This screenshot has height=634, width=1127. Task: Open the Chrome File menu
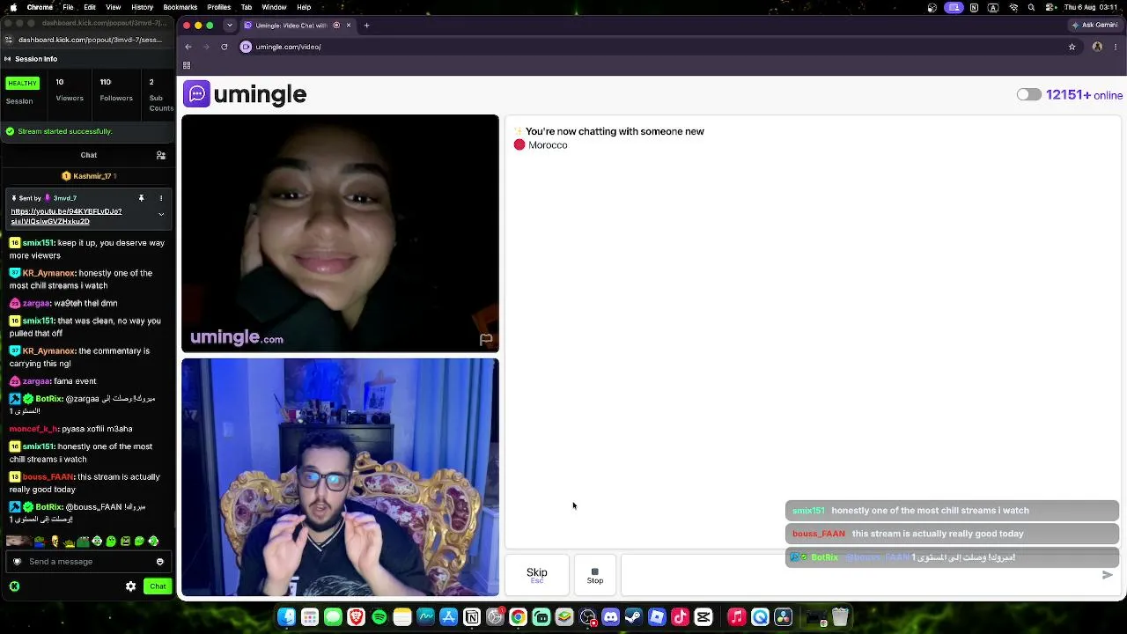click(x=68, y=7)
